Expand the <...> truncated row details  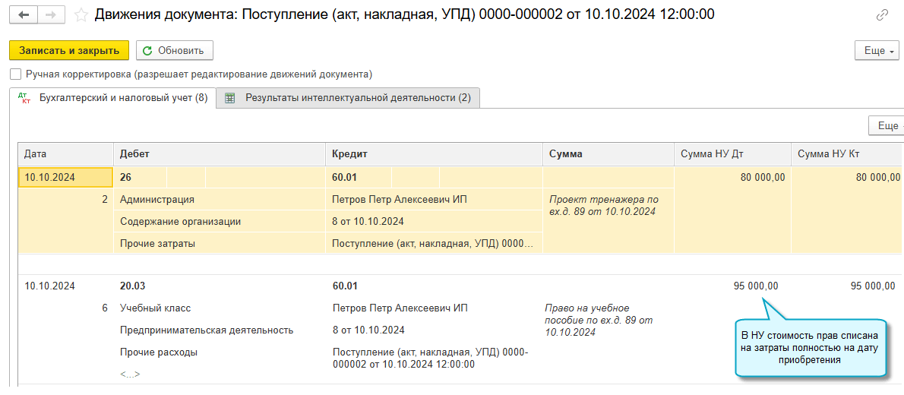(x=130, y=374)
